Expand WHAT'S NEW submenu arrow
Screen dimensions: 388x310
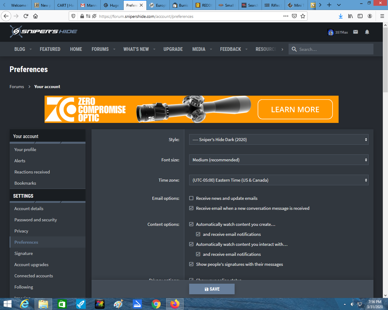point(154,49)
